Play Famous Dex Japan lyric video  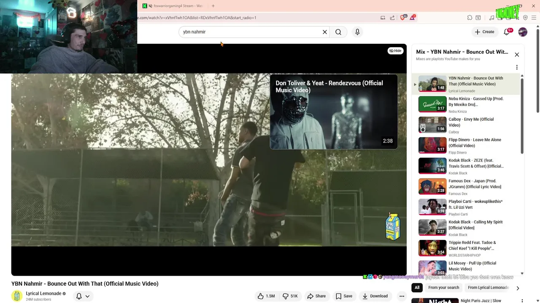pyautogui.click(x=466, y=187)
